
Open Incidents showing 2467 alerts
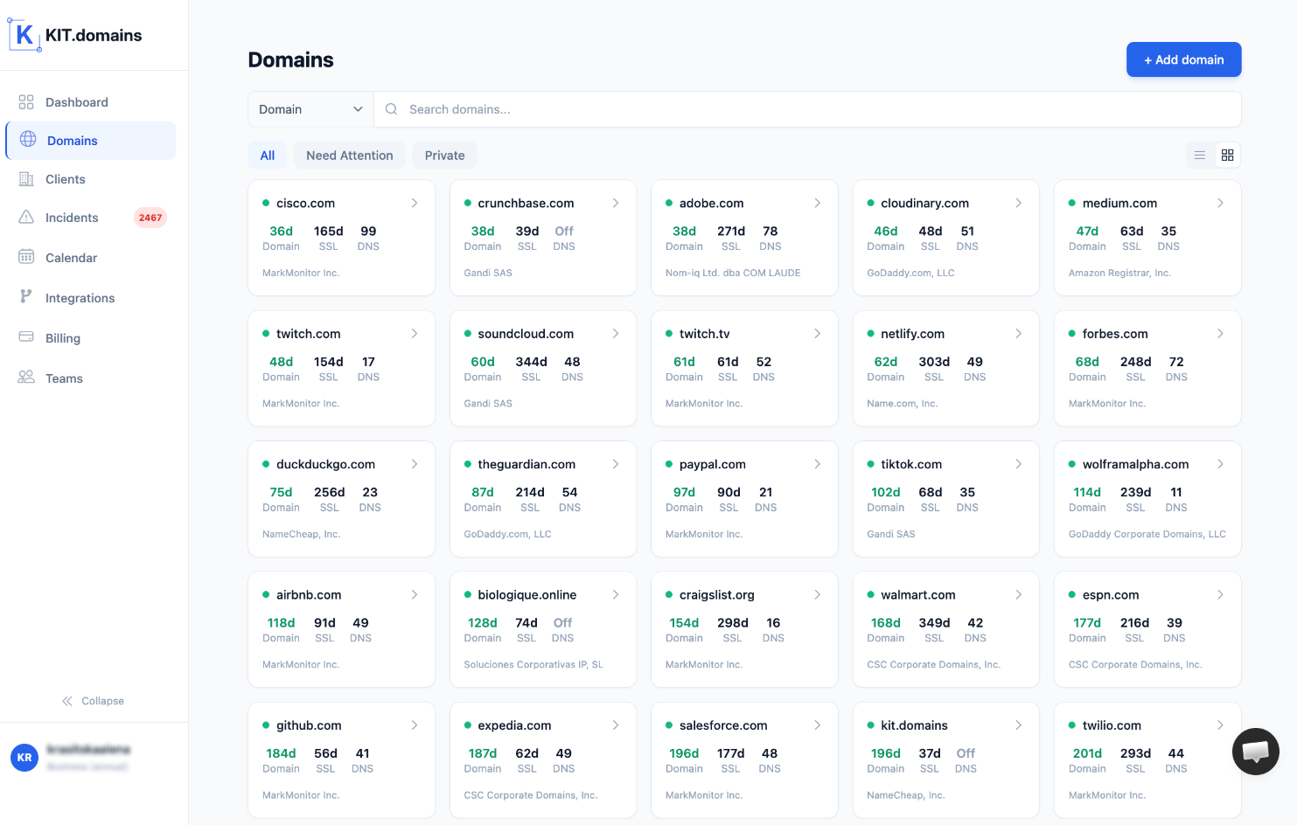tap(72, 217)
